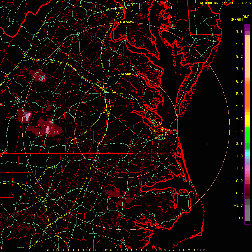Pick the orange segment of the color bar

[x=247, y=96]
